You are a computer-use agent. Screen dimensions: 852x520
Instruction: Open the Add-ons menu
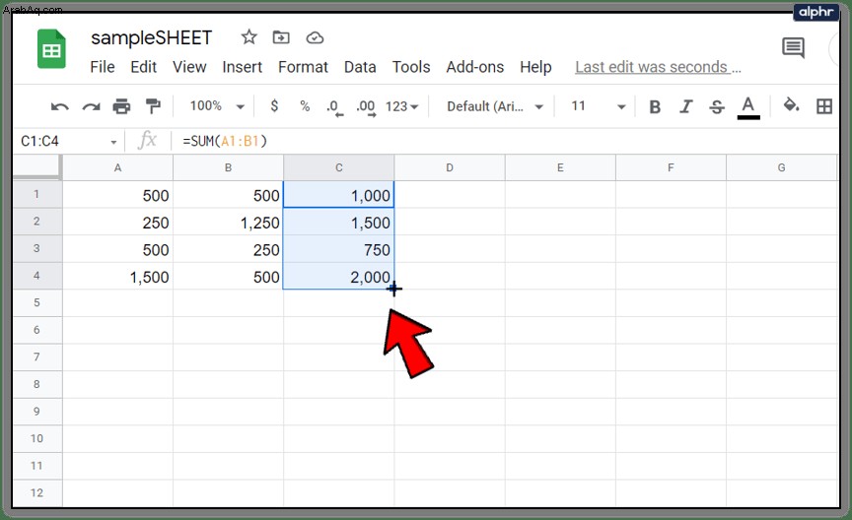pyautogui.click(x=475, y=67)
